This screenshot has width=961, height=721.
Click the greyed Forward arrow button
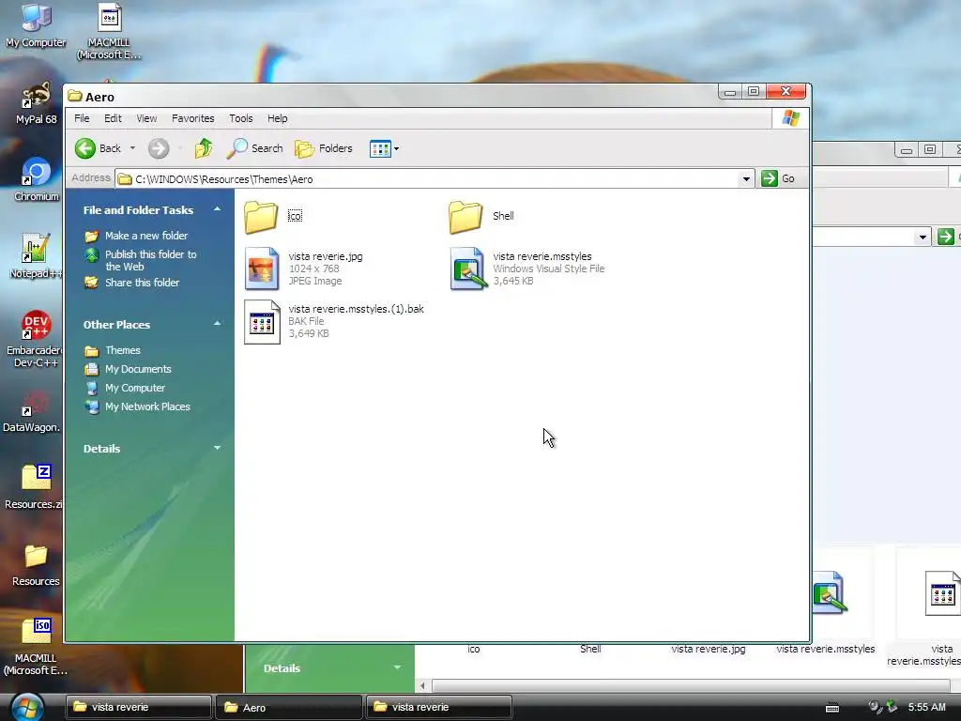pos(158,148)
